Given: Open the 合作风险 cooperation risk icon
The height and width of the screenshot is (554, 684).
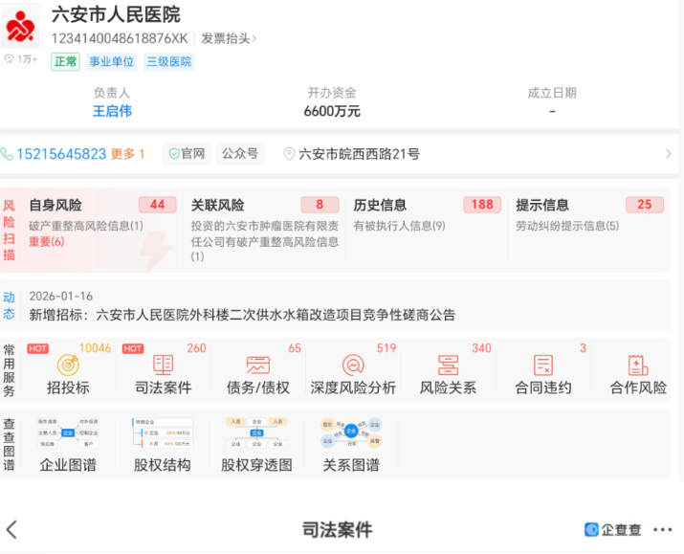Looking at the screenshot, I should pyautogui.click(x=638, y=366).
